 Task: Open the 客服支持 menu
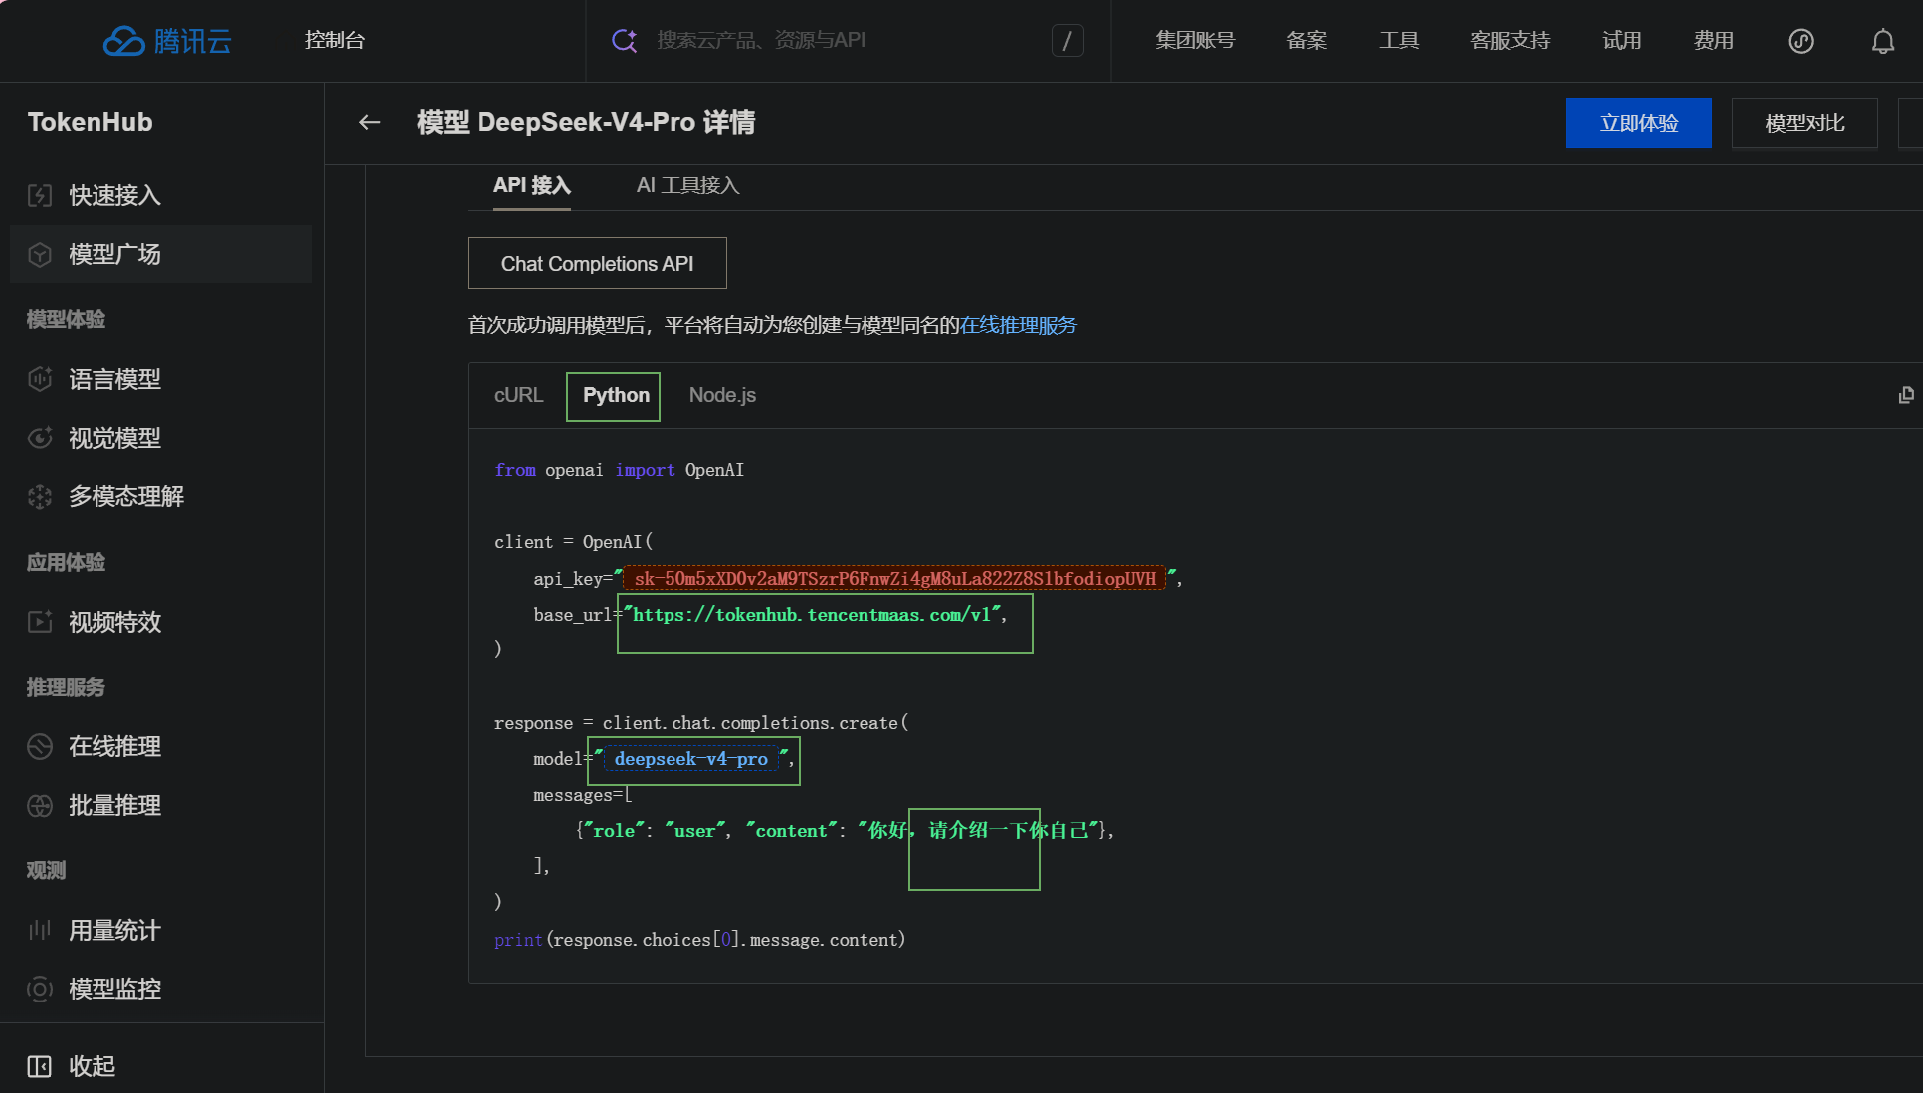(x=1510, y=41)
